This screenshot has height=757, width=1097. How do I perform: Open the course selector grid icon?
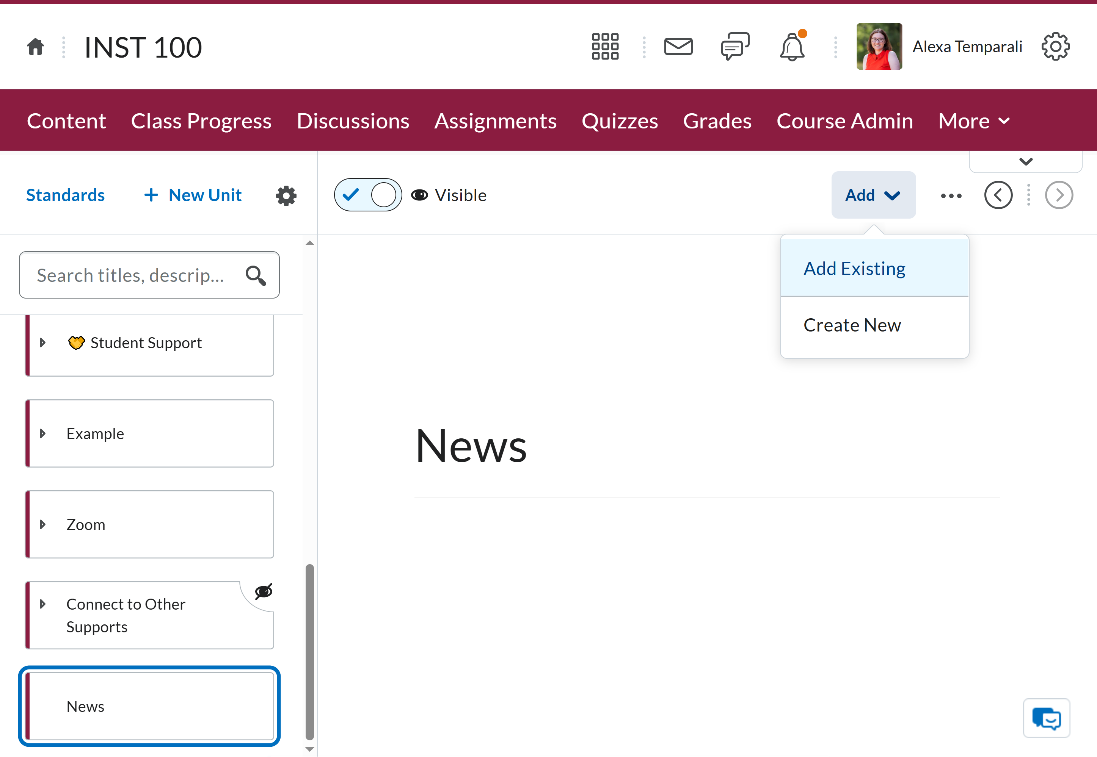[x=605, y=47]
